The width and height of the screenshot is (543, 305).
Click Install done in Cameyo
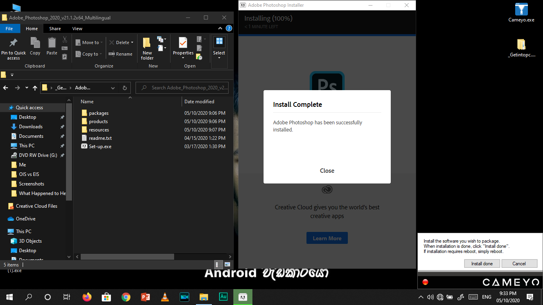pyautogui.click(x=482, y=264)
